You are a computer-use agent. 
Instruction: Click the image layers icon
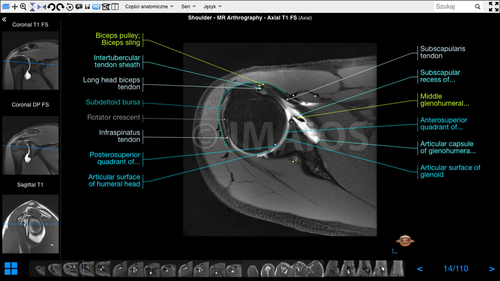5,6
